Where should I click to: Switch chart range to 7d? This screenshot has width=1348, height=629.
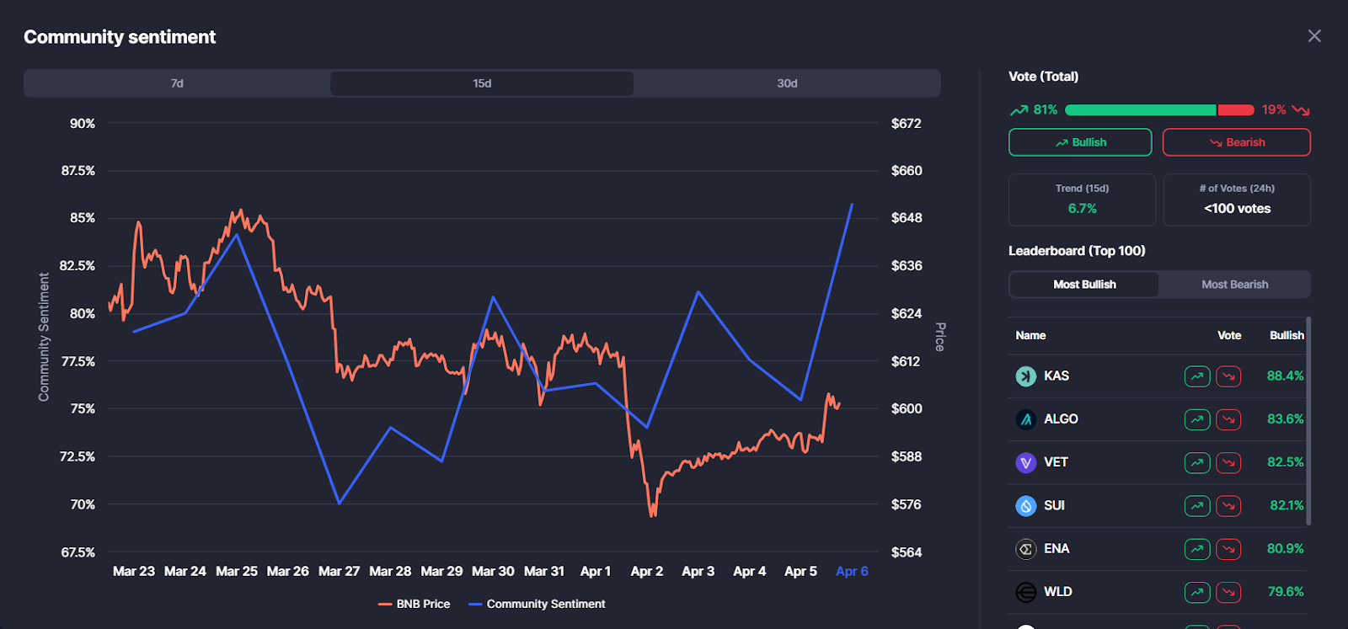(177, 83)
